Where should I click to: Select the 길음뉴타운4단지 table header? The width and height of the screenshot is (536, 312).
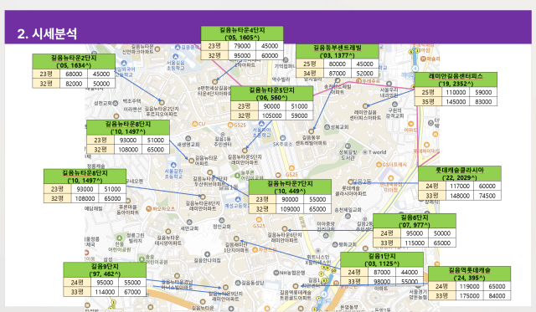click(242, 33)
